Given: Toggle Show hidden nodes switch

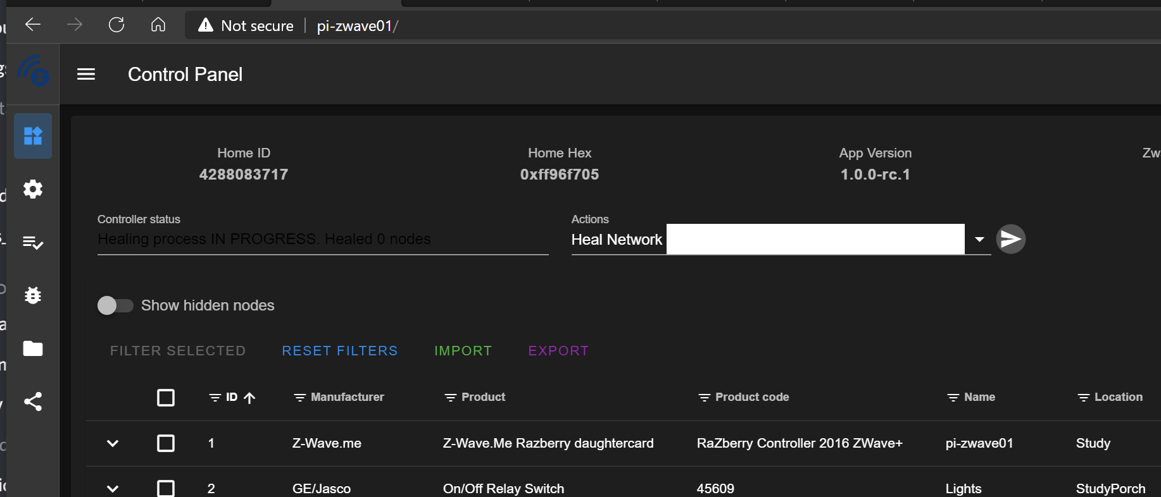Looking at the screenshot, I should (115, 305).
